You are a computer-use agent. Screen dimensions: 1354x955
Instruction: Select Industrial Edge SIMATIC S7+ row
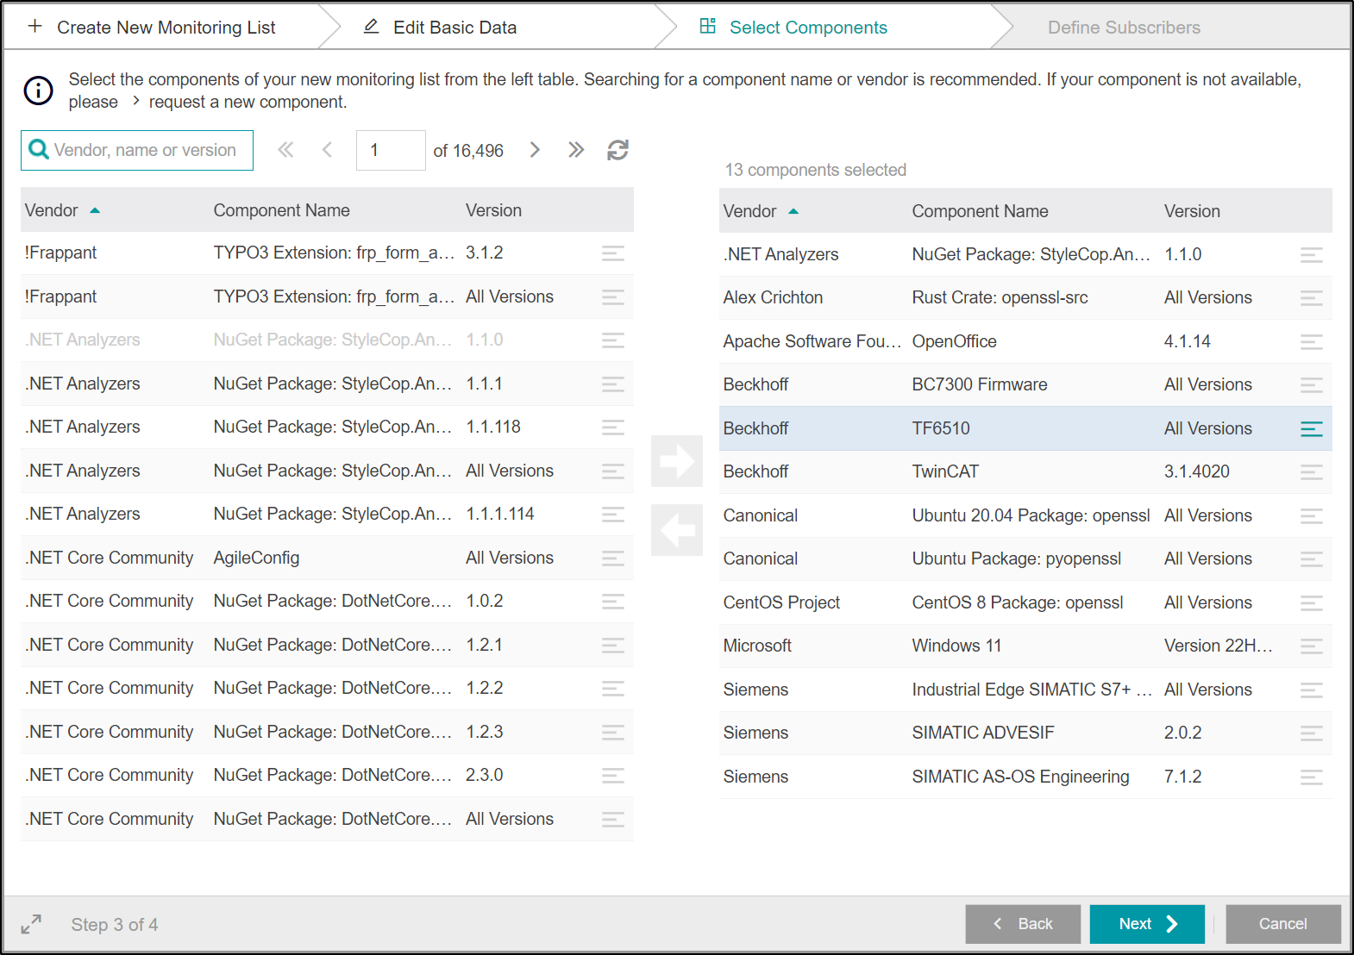(1025, 690)
